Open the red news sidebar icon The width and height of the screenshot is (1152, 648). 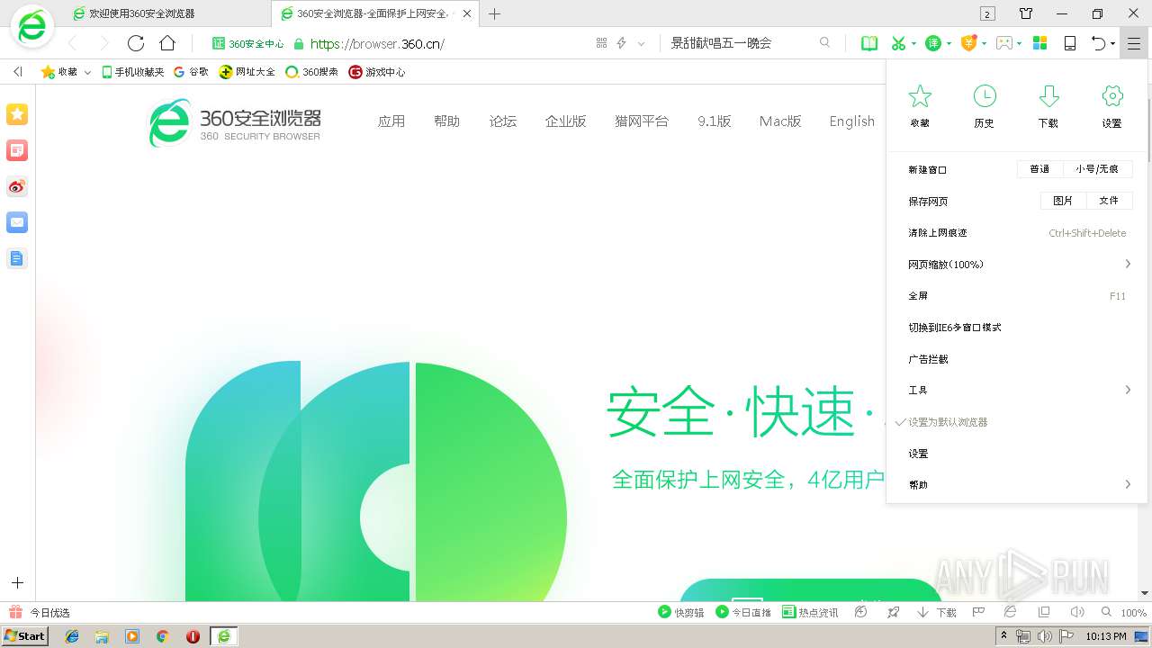tap(17, 150)
